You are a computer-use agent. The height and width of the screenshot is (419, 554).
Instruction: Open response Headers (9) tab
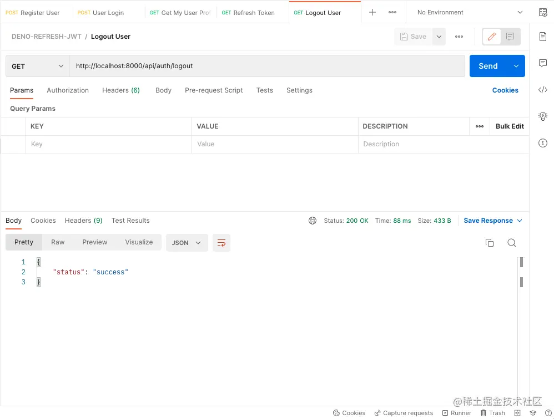[83, 221]
